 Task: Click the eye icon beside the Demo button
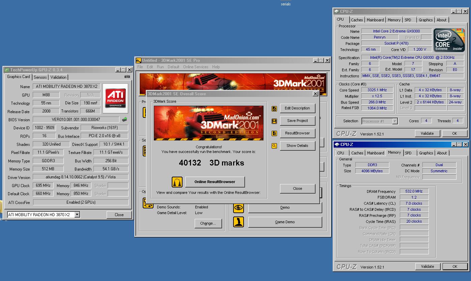coord(239,208)
